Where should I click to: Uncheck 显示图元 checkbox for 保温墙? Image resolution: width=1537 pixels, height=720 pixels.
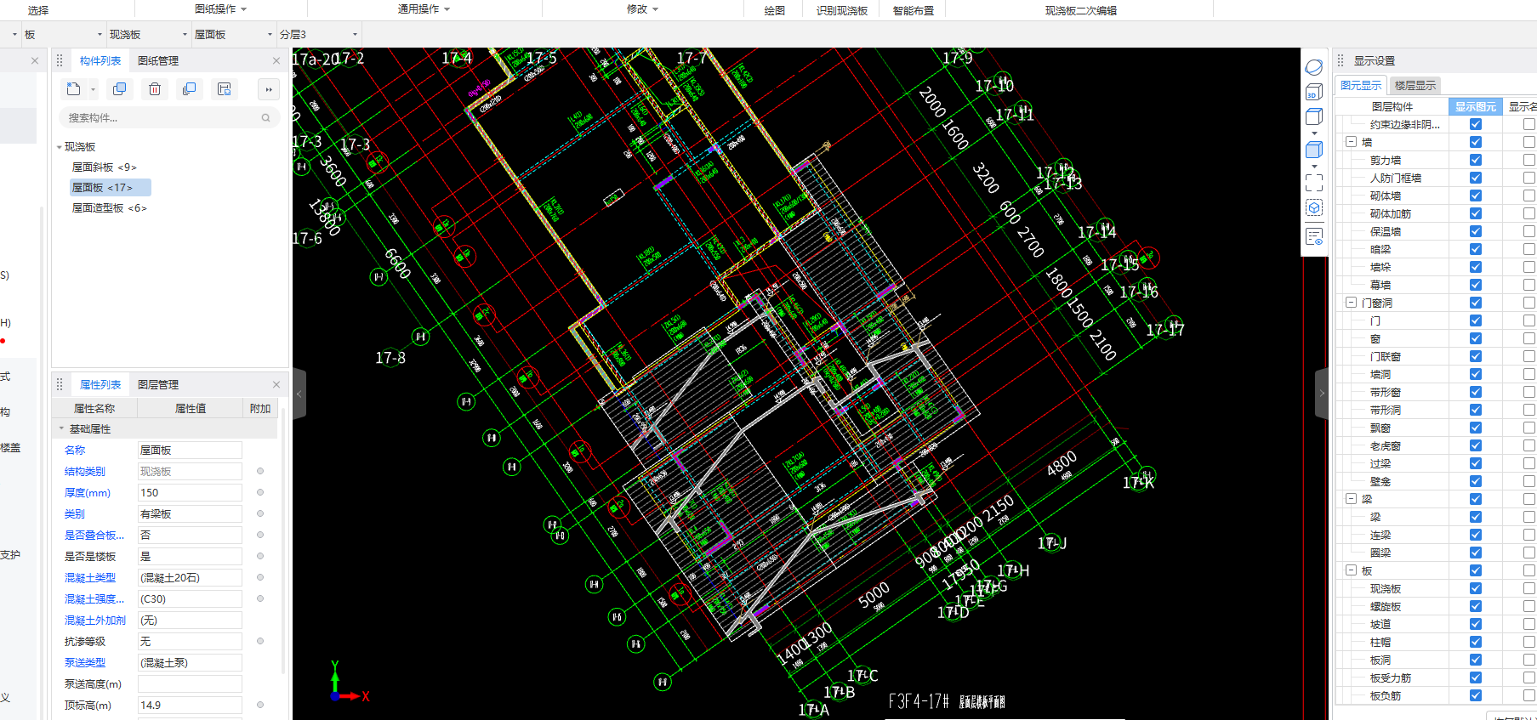1476,231
